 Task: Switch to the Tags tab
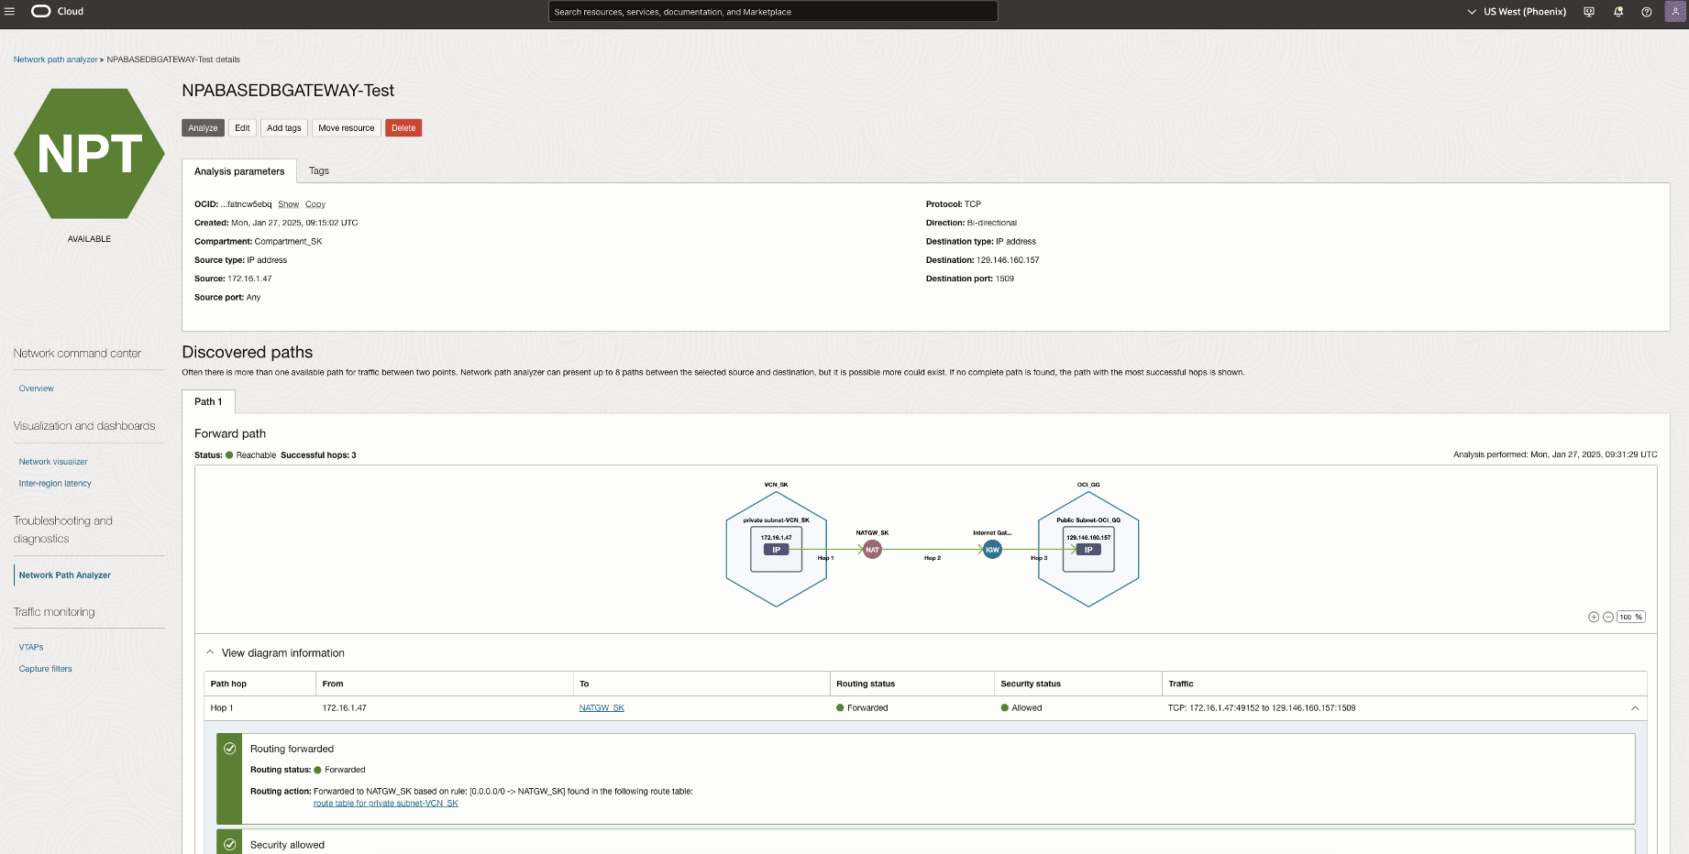point(319,171)
